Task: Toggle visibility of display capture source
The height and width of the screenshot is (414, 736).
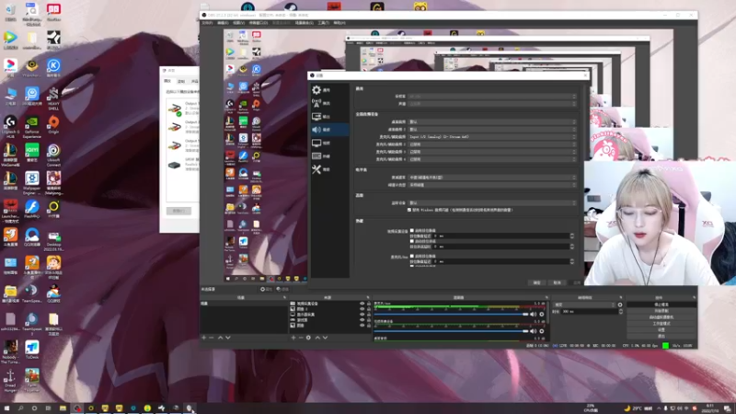Action: 362,315
